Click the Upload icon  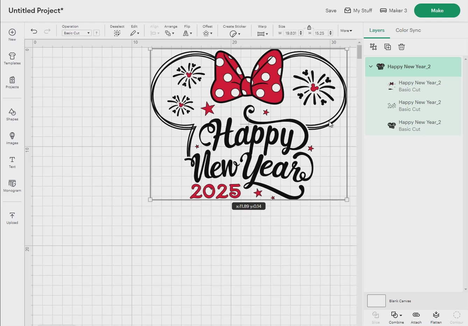(x=12, y=215)
